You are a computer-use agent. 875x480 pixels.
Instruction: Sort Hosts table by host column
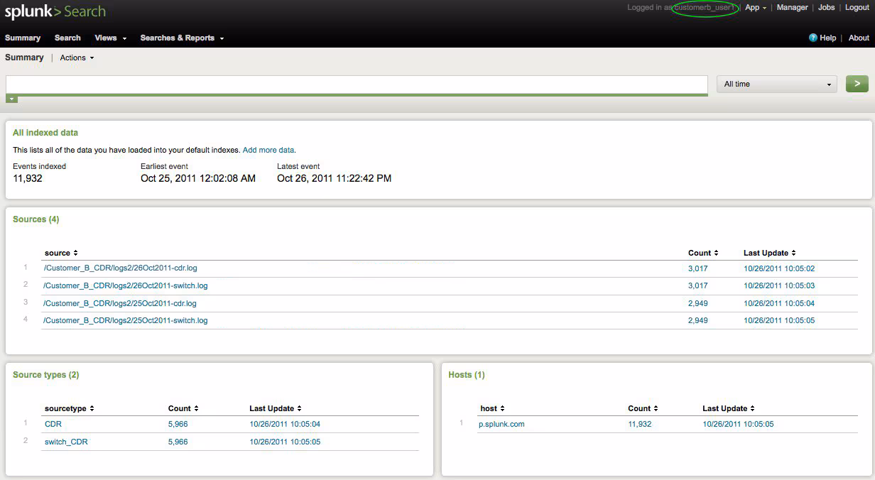tap(492, 408)
